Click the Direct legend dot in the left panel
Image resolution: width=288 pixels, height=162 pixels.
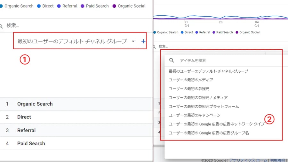tap(39, 6)
